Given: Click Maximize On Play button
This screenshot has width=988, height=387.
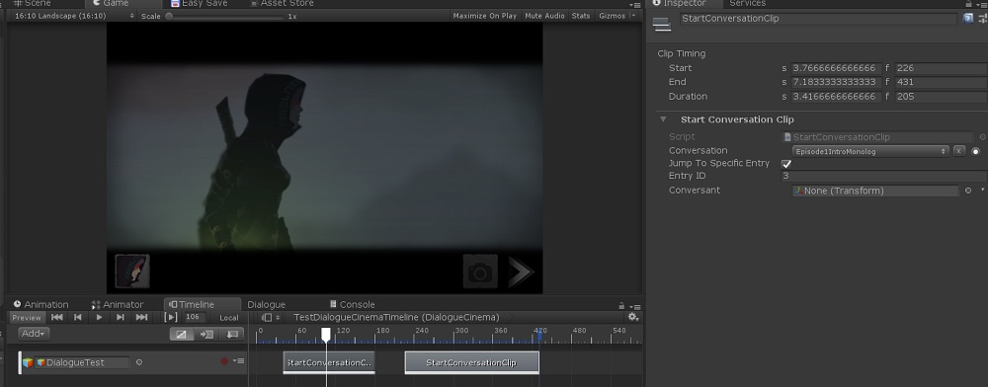Looking at the screenshot, I should pyautogui.click(x=485, y=16).
